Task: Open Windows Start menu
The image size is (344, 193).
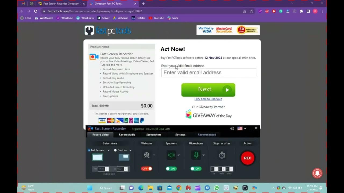Action: (89, 188)
